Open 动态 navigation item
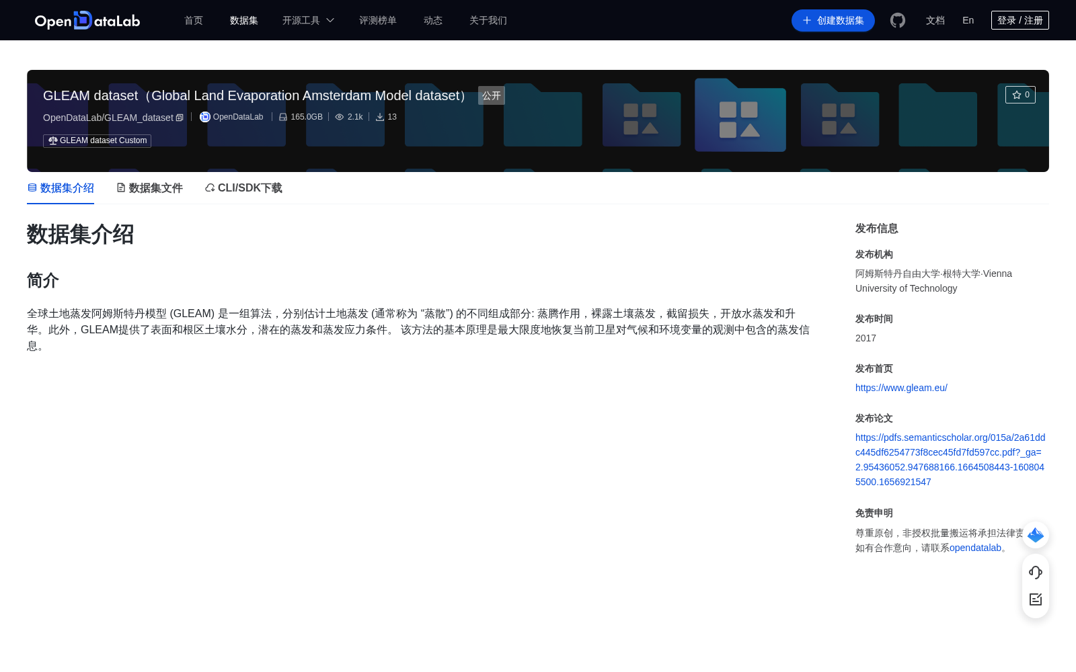Screen dimensions: 1076x672 433,20
